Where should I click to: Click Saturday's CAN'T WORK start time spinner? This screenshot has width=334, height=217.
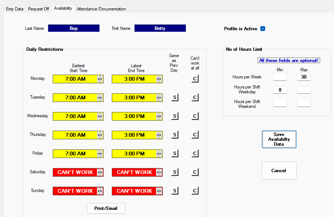(100, 172)
